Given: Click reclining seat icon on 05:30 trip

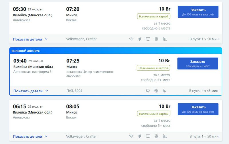Looking at the screenshot, I should (165, 39).
